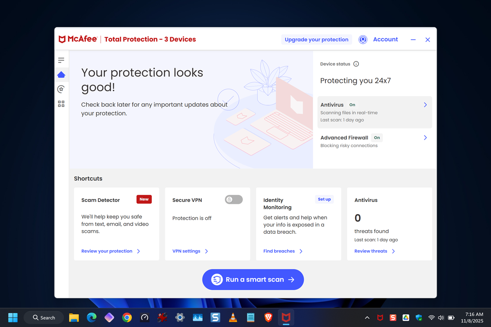The height and width of the screenshot is (327, 491).
Task: Click McAfee icon in system tray
Action: (x=380, y=318)
